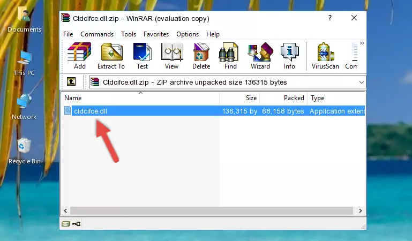Launch the Wizard tool

pos(260,56)
